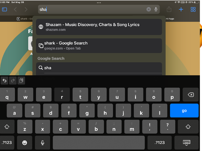Open the share sheet icon
This screenshot has height=151, width=202.
(x=169, y=9)
